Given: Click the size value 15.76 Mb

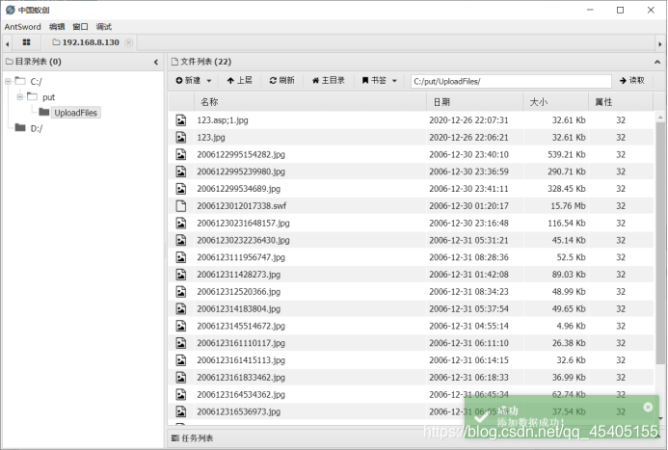Looking at the screenshot, I should tap(568, 206).
